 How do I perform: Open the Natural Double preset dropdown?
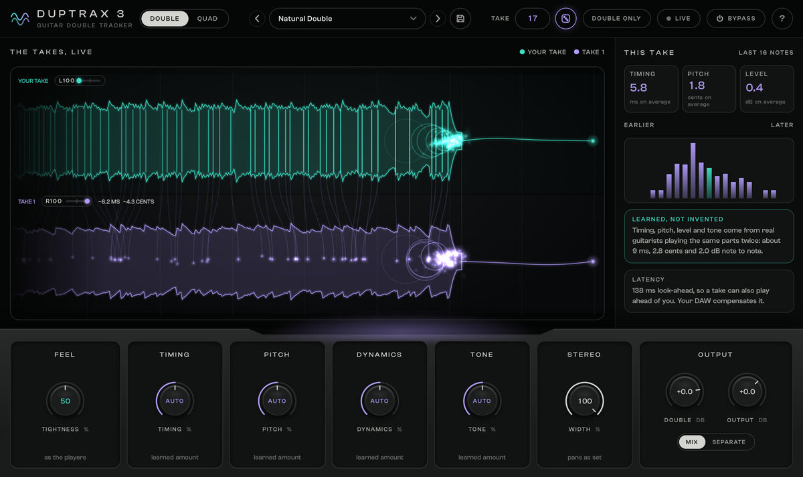point(347,19)
